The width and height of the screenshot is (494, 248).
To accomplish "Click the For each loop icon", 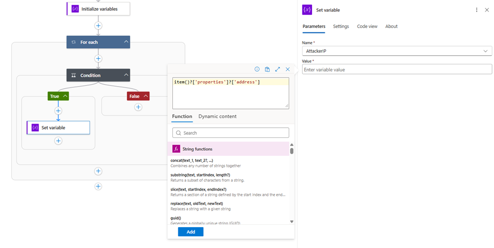I will pos(74,42).
